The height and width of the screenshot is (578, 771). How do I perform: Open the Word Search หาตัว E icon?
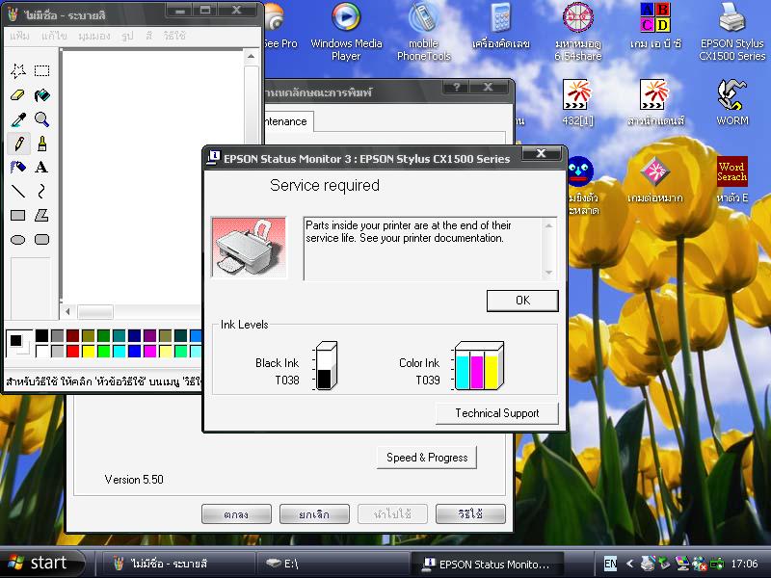(732, 179)
